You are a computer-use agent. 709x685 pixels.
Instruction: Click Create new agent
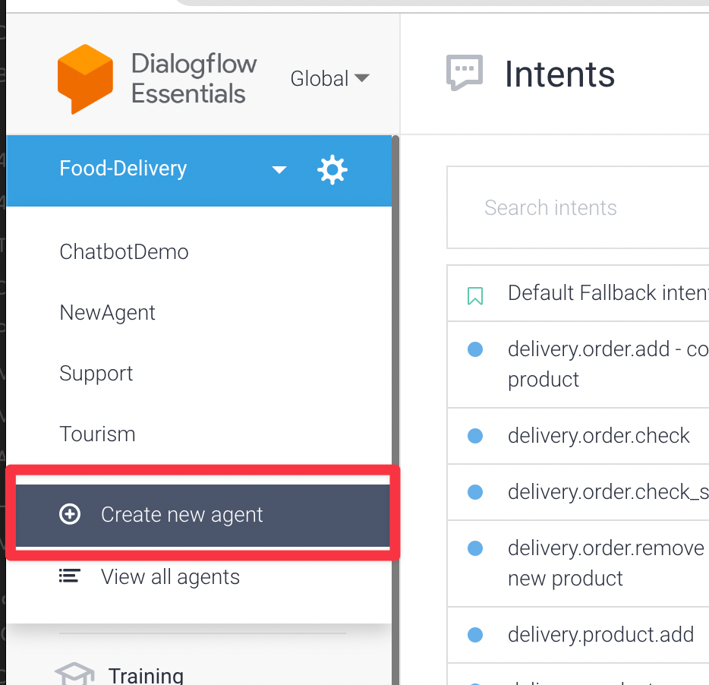[x=182, y=515]
